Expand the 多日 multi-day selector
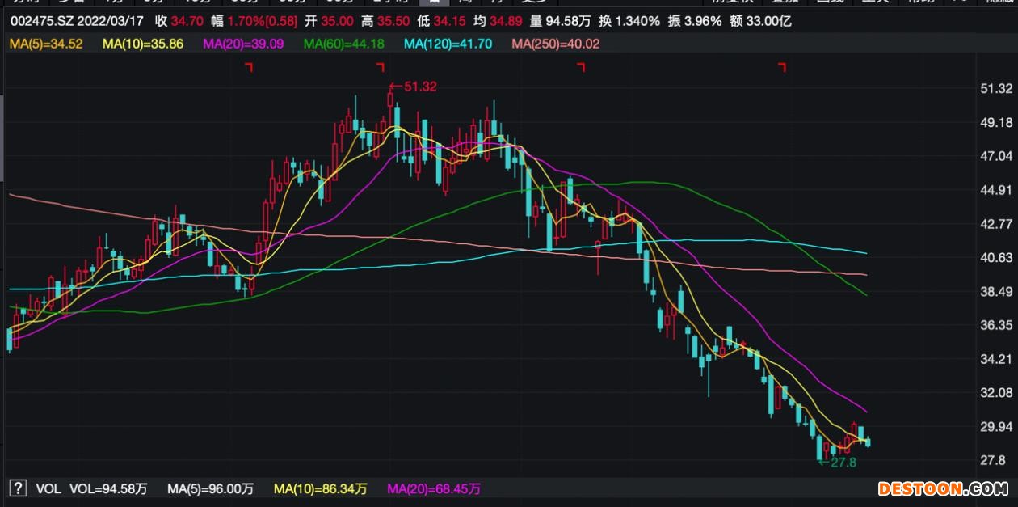 click(69, 3)
